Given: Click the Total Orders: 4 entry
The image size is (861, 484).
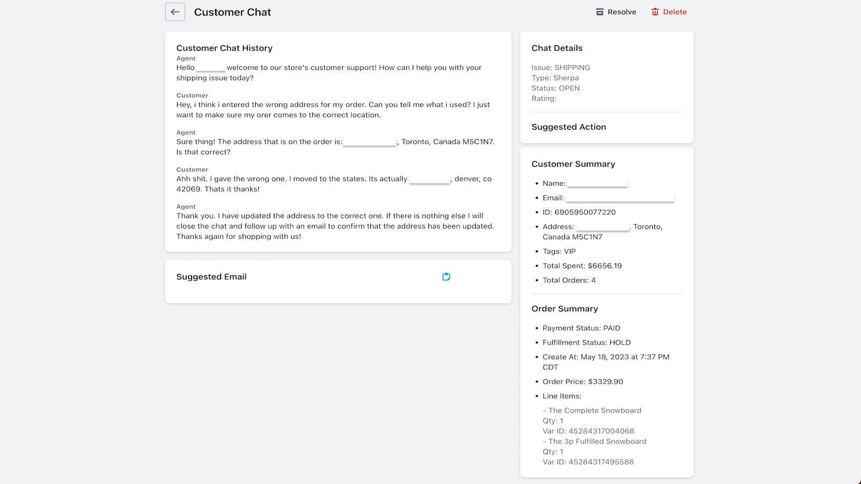Looking at the screenshot, I should [x=569, y=280].
